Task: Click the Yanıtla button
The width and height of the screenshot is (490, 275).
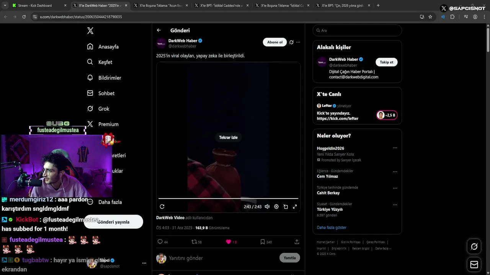Action: tap(290, 258)
